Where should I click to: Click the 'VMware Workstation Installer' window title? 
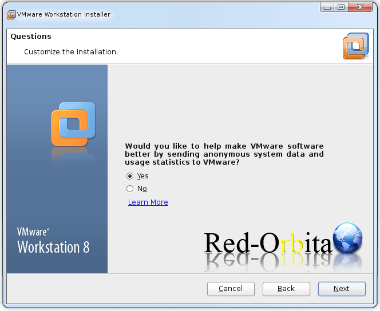point(64,14)
